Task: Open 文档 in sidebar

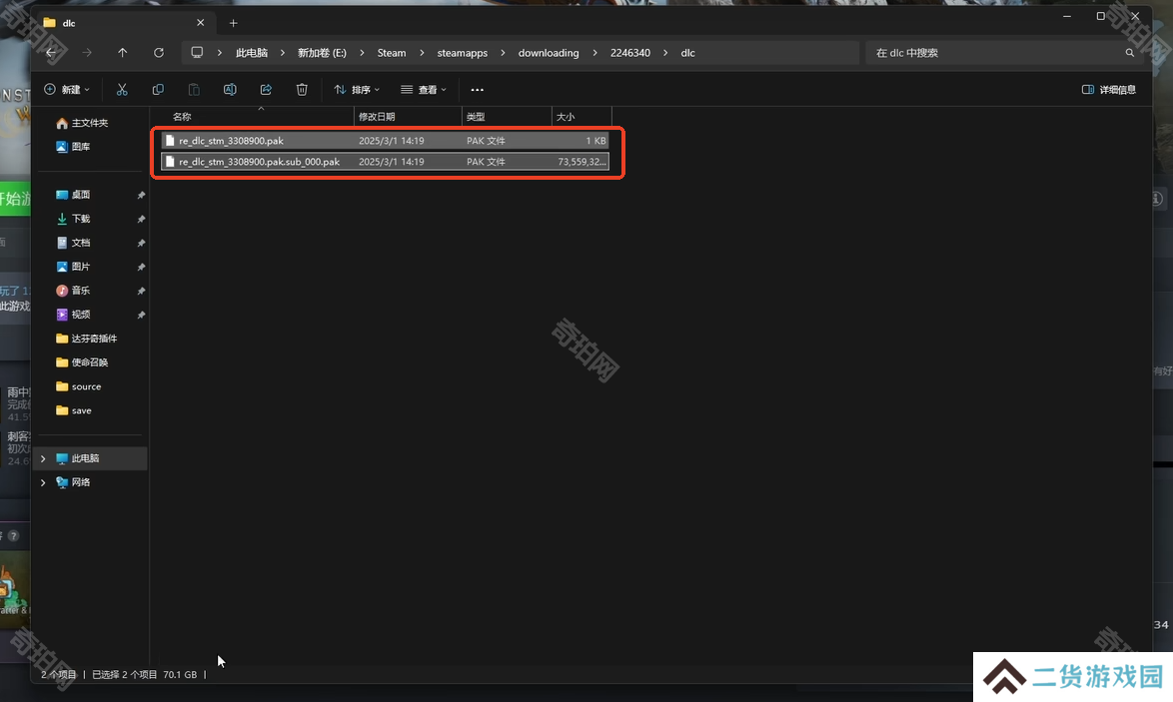Action: pyautogui.click(x=73, y=243)
